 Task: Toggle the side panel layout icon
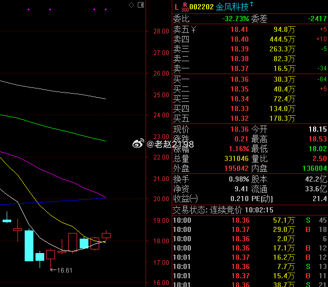coord(141,5)
